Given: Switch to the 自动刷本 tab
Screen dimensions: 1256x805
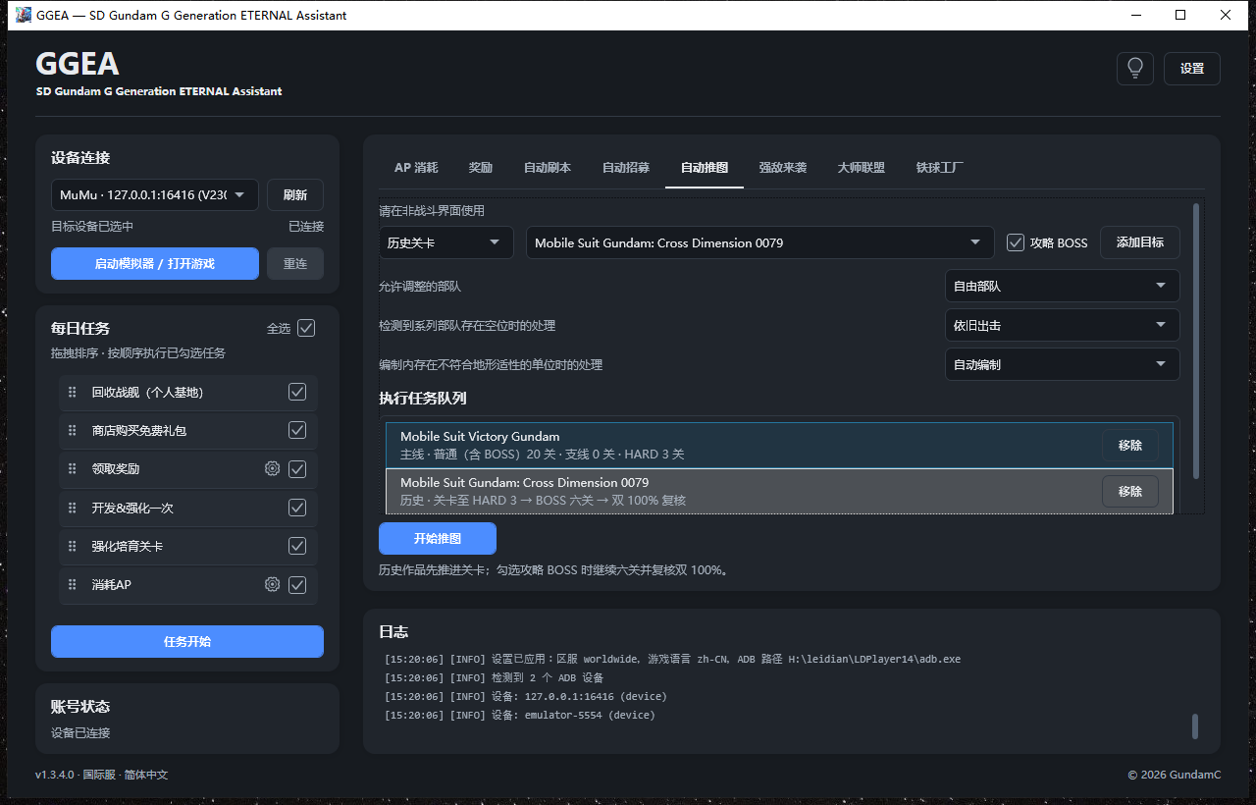Looking at the screenshot, I should [548, 168].
